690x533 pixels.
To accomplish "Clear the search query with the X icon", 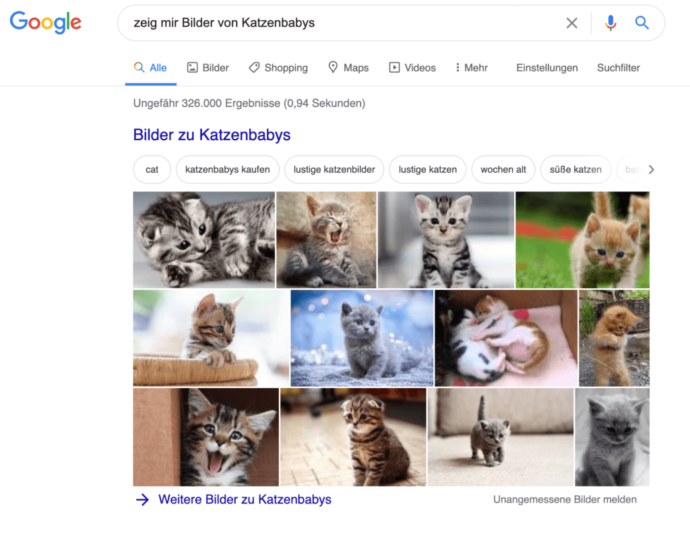I will 571,22.
